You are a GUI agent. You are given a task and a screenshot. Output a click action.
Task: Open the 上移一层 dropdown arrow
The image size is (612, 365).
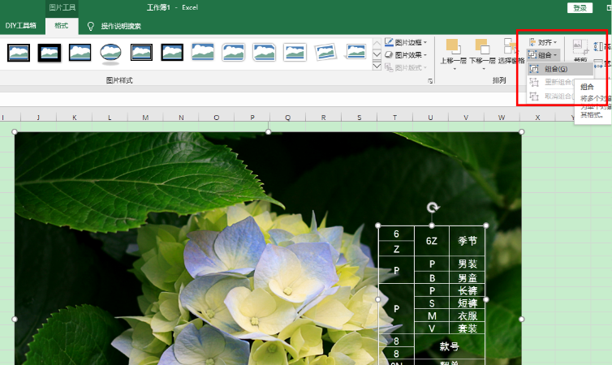[x=454, y=69]
